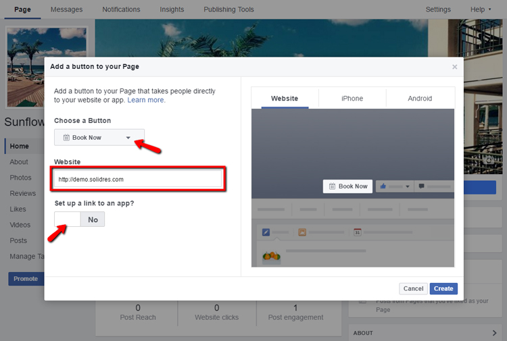Click the Create button
507x341 pixels.
(443, 289)
